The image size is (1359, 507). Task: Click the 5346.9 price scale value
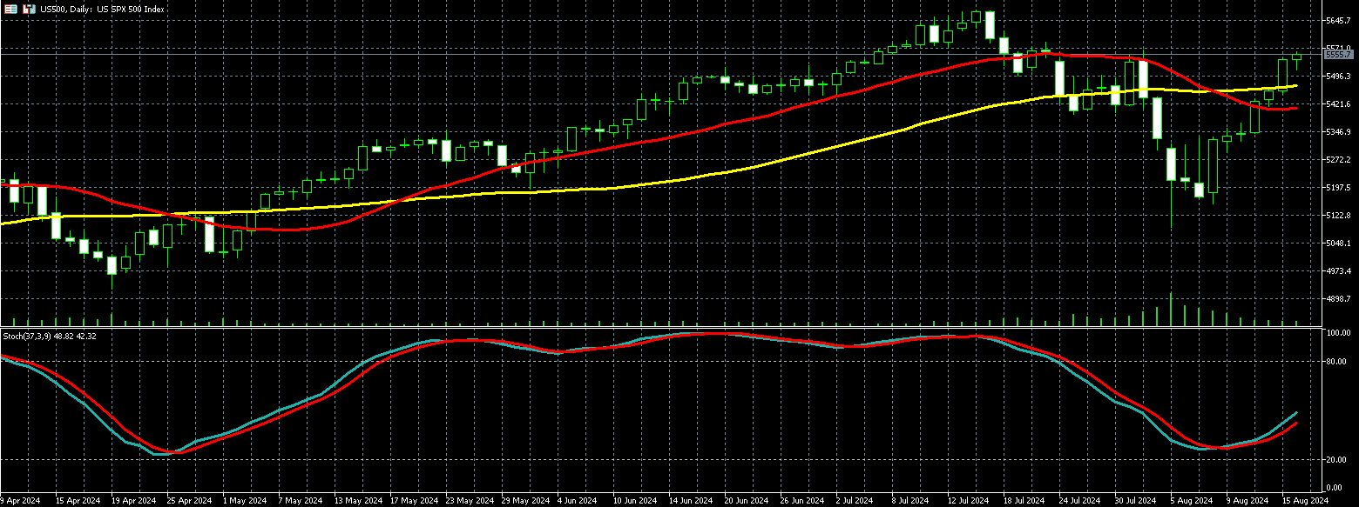point(1338,132)
